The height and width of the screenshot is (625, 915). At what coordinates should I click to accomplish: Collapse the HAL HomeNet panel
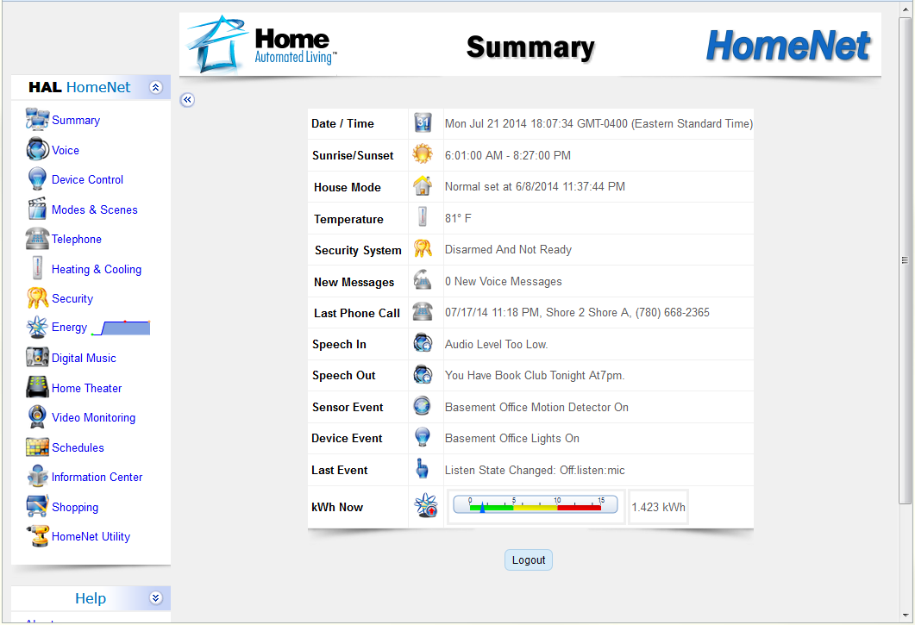pos(155,87)
